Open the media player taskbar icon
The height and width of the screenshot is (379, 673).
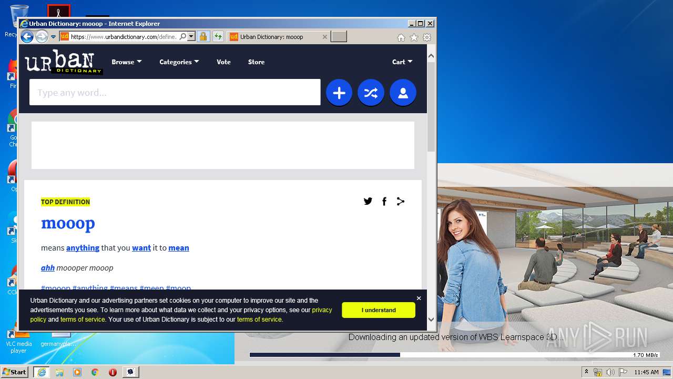click(x=77, y=372)
